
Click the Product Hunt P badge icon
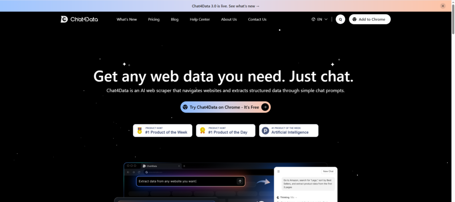(266, 130)
